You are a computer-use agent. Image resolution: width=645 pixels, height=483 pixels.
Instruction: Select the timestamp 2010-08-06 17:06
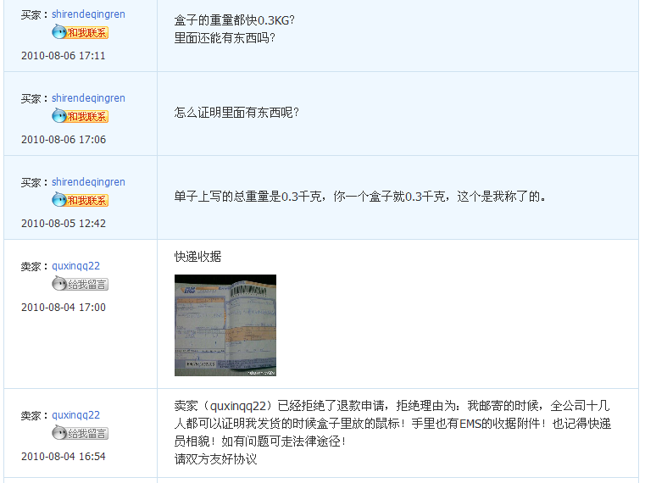click(64, 140)
